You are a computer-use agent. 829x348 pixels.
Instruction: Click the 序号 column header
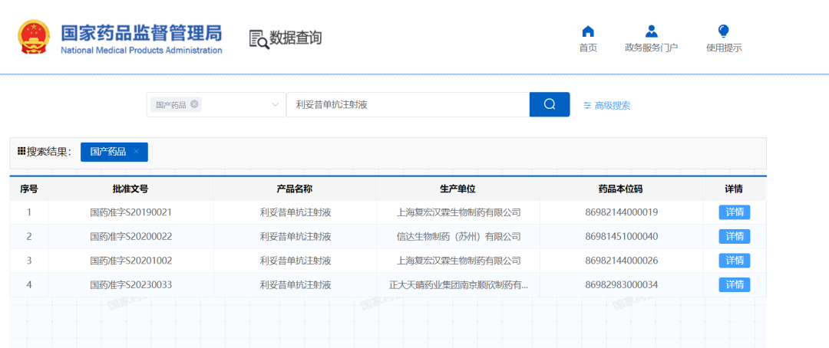[29, 189]
